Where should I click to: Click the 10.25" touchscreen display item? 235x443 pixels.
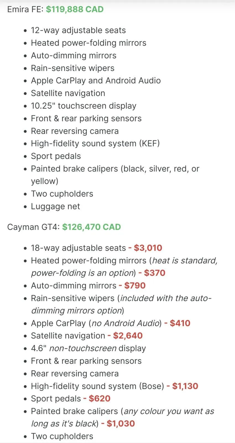[x=83, y=106]
